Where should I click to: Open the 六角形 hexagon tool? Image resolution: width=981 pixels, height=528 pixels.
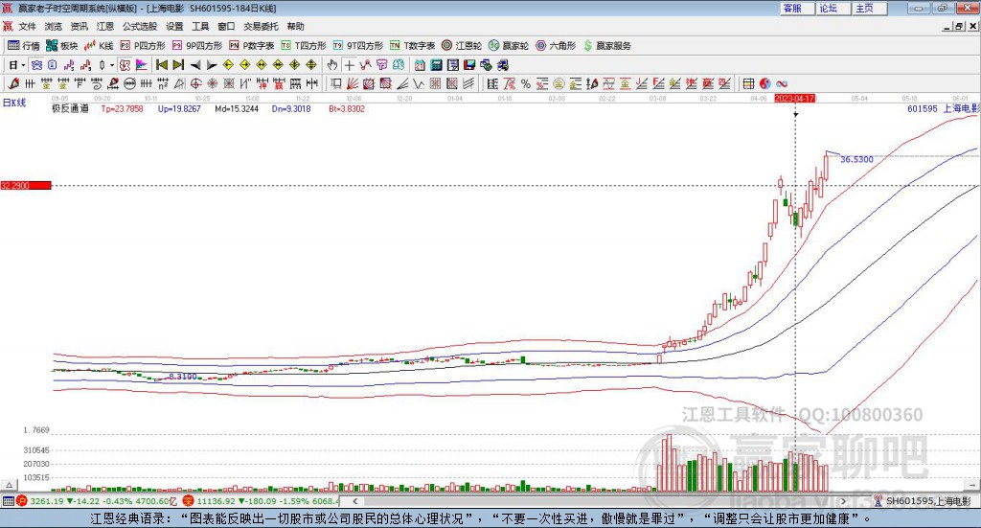click(556, 46)
